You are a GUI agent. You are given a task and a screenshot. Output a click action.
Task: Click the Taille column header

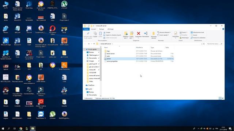point(167,48)
